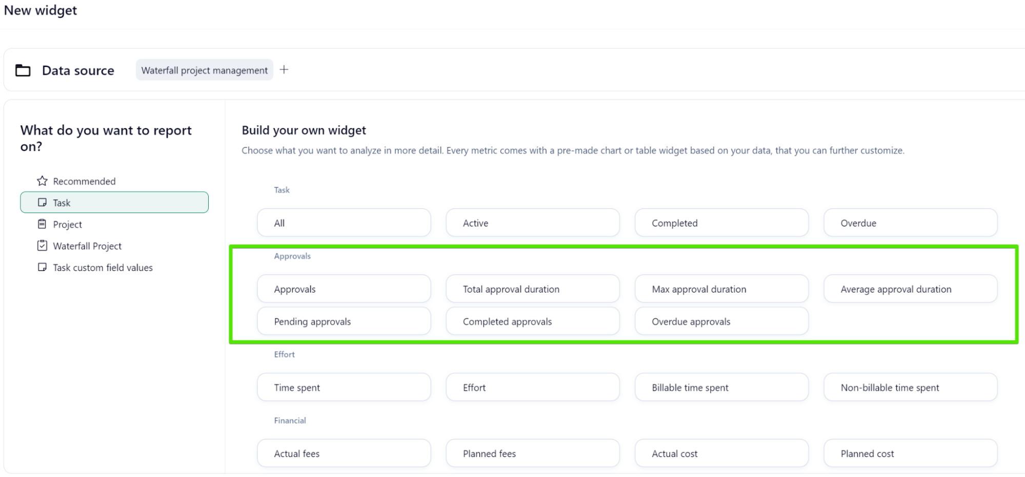
Task: Click the Project clipboard icon
Action: [42, 224]
